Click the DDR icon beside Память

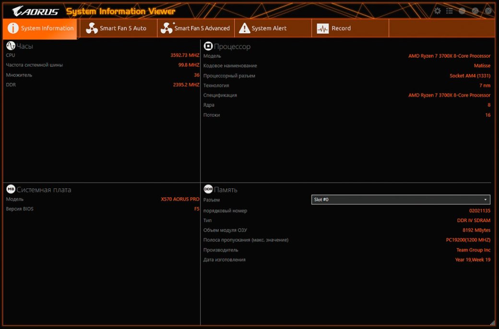(x=208, y=189)
